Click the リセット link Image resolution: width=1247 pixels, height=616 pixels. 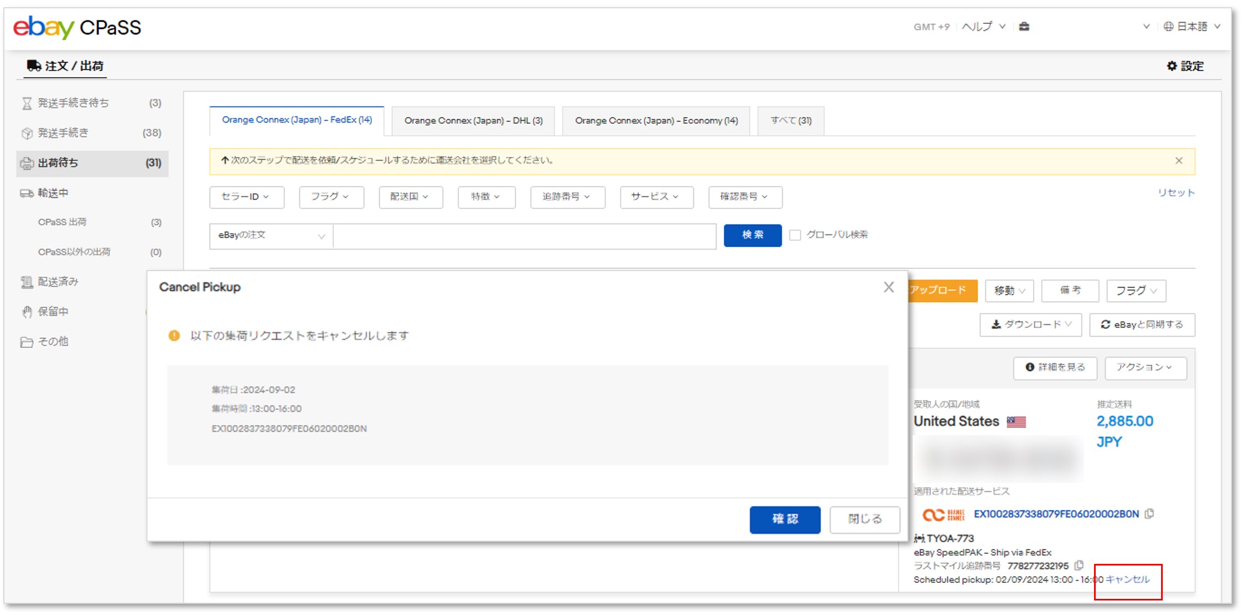1176,192
